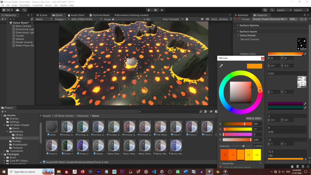Select Fish Water material thumbnail

[x=160, y=127]
